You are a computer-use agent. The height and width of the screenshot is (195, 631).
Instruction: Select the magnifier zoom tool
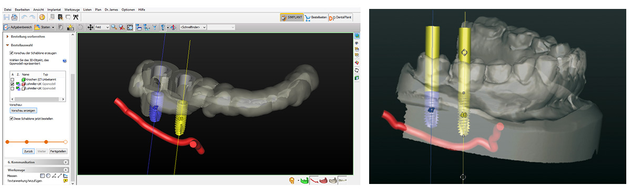pyautogui.click(x=114, y=27)
